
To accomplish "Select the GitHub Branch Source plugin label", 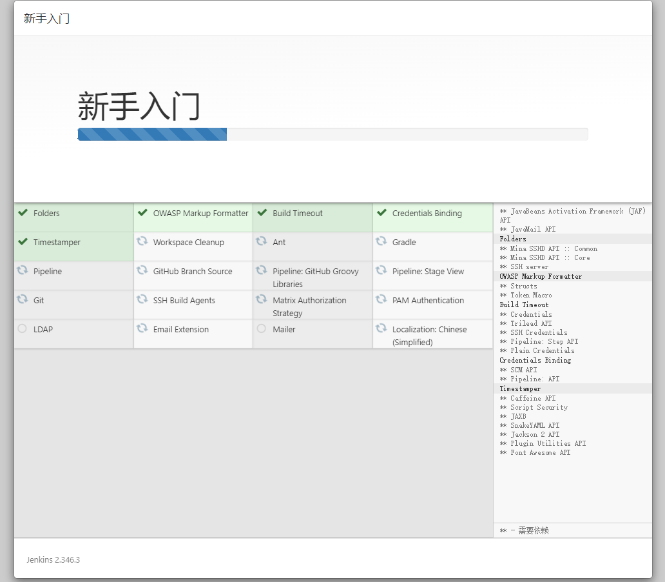I will pyautogui.click(x=193, y=272).
